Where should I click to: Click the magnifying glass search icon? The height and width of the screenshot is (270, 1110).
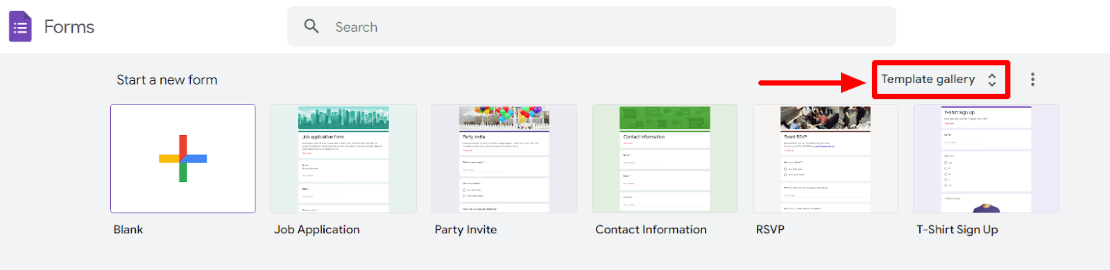[x=311, y=26]
